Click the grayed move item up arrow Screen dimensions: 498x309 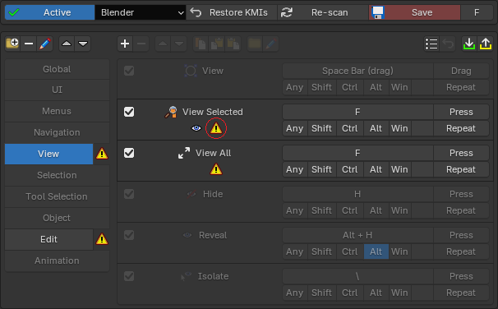[x=163, y=44]
